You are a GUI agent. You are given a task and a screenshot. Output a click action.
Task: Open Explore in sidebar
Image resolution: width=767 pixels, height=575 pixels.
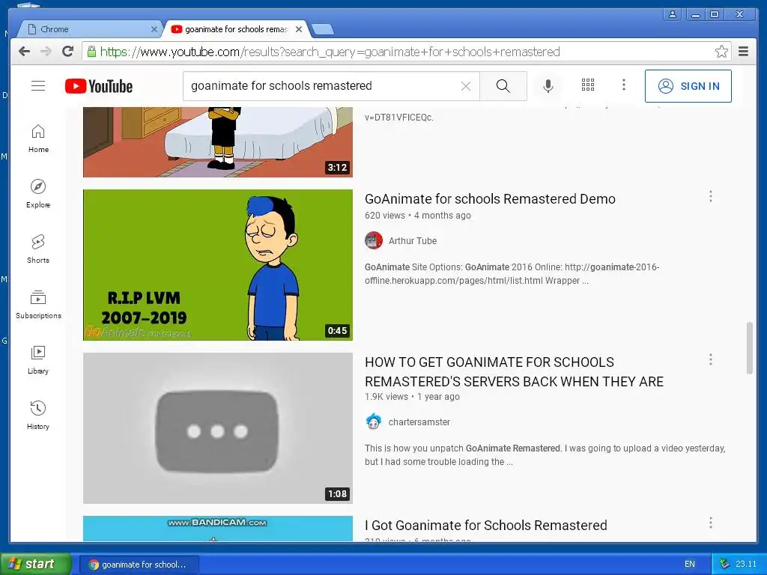tap(38, 194)
